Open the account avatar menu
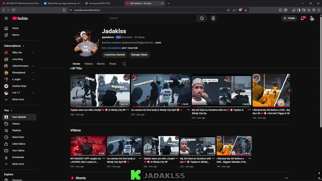The height and width of the screenshot is (181, 322). (x=312, y=18)
